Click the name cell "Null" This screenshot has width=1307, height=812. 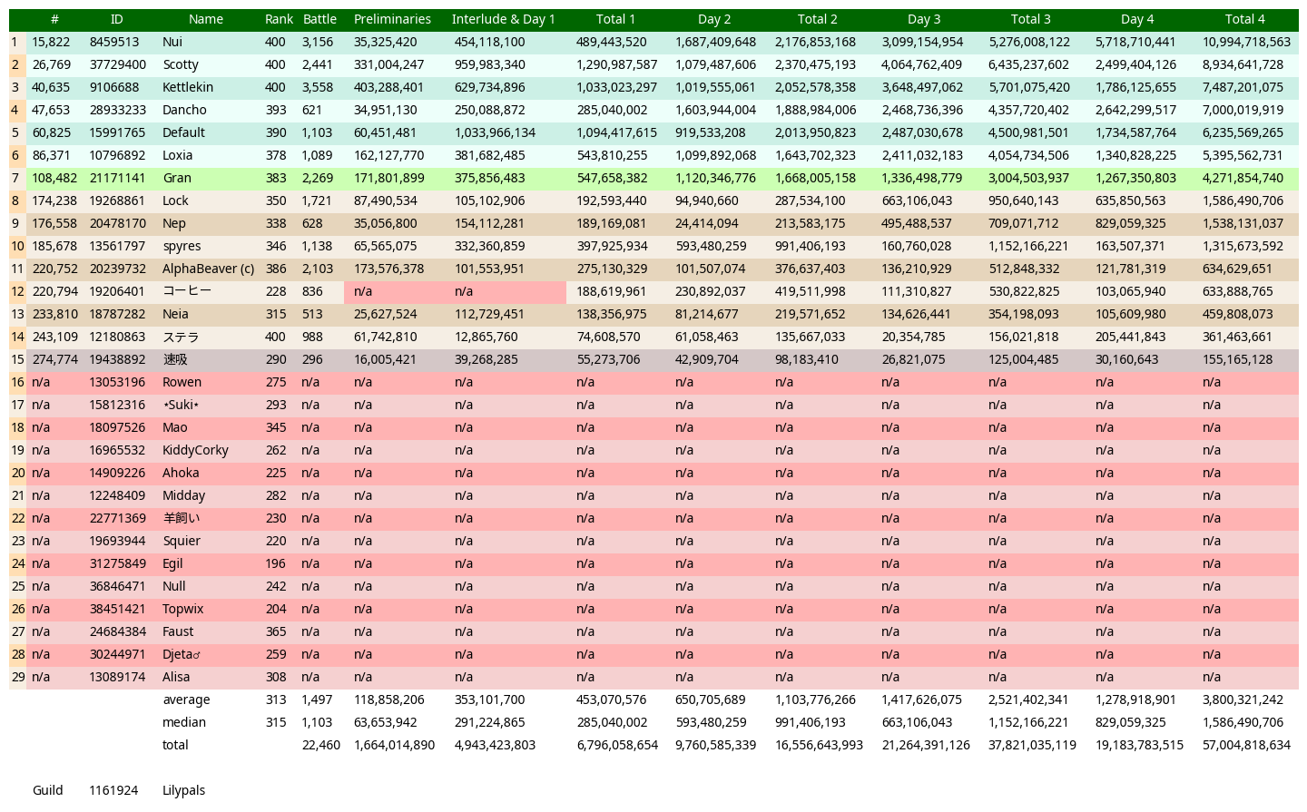(x=174, y=586)
